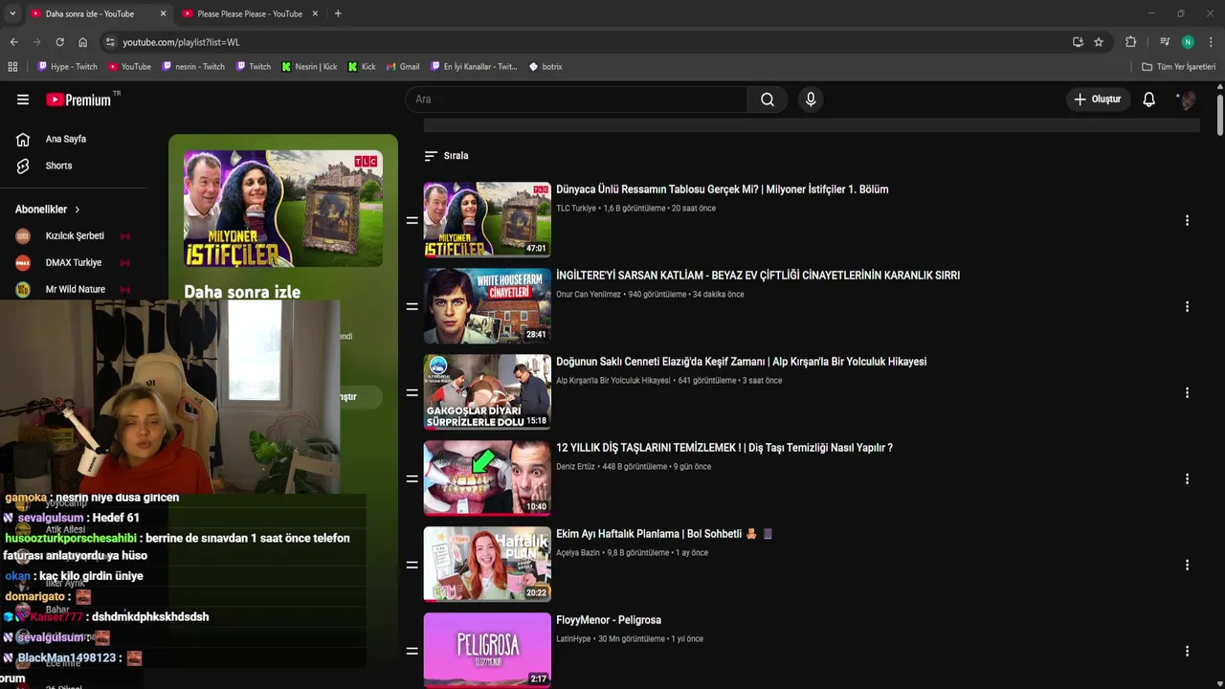The width and height of the screenshot is (1225, 689).
Task: Bookmark this page with star icon
Action: click(1099, 42)
